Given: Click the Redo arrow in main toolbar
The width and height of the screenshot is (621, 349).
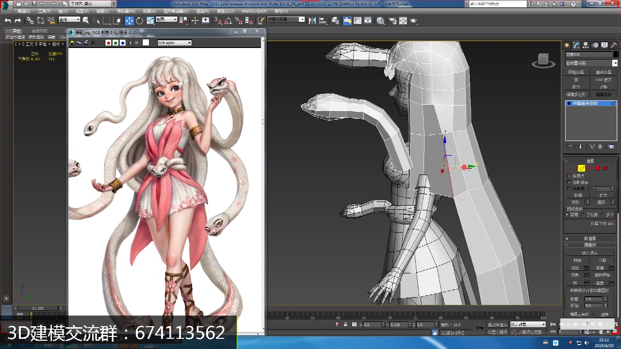Looking at the screenshot, I should pyautogui.click(x=18, y=20).
